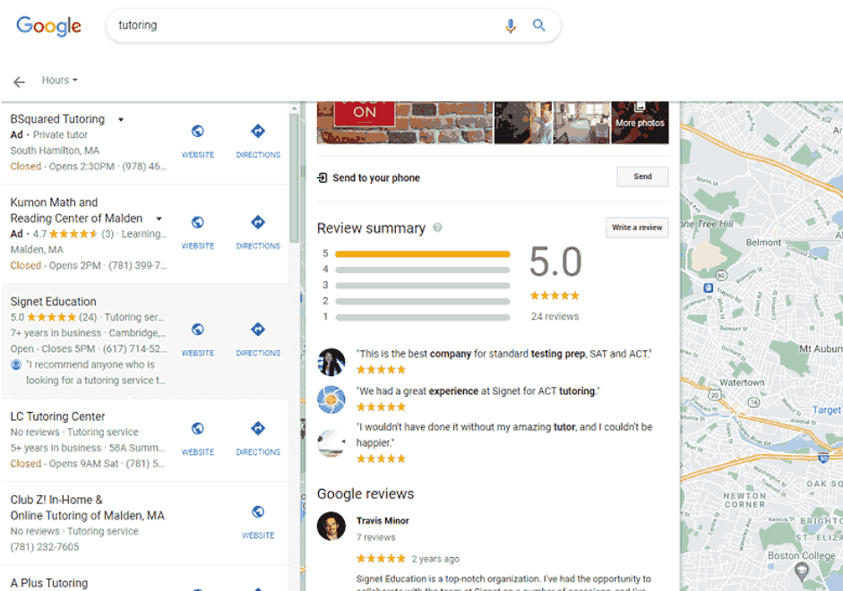Select Signet Education listing title

click(x=53, y=302)
